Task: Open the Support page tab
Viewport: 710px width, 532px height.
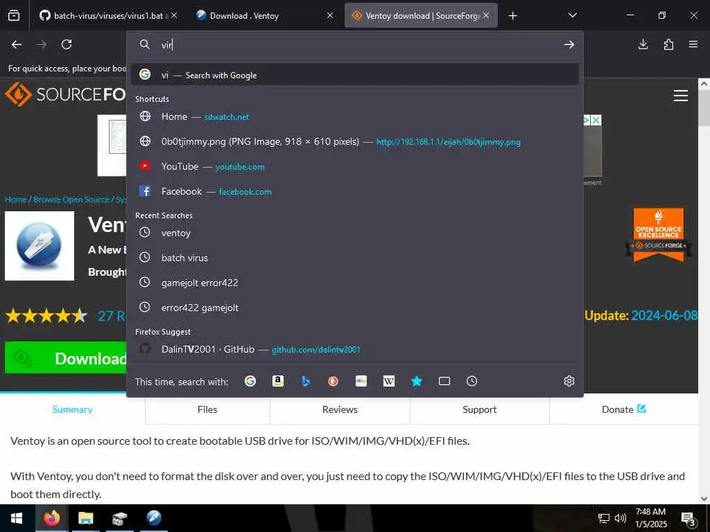Action: point(480,409)
